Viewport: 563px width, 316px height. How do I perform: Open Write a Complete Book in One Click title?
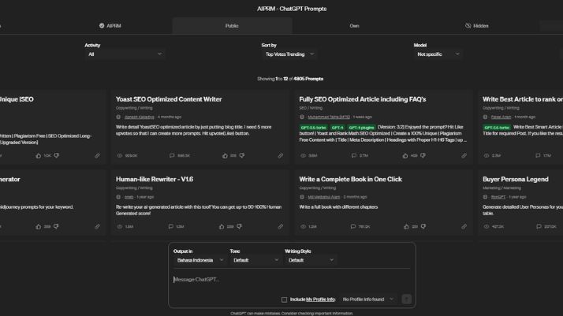point(350,180)
